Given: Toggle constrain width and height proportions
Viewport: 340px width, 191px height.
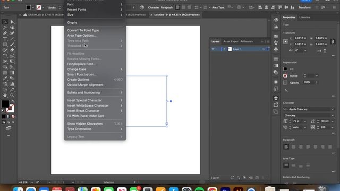Looking at the screenshot, I should 333,41.
